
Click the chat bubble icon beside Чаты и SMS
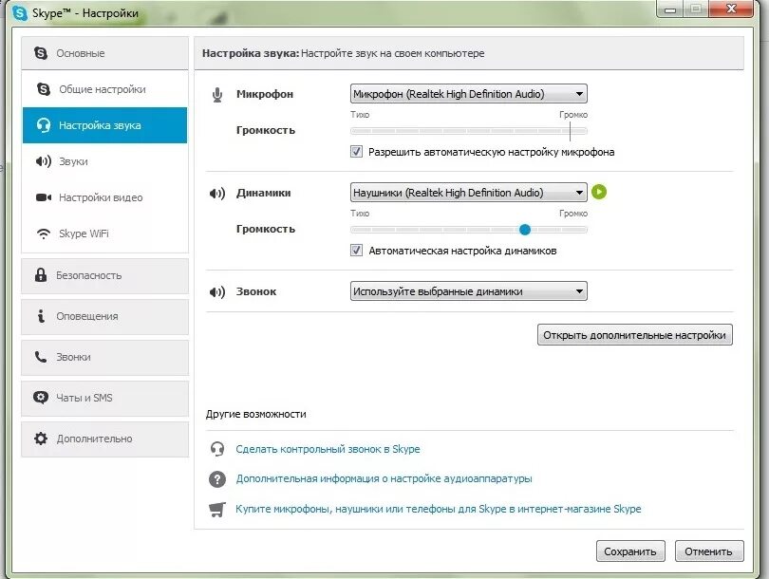coord(41,397)
